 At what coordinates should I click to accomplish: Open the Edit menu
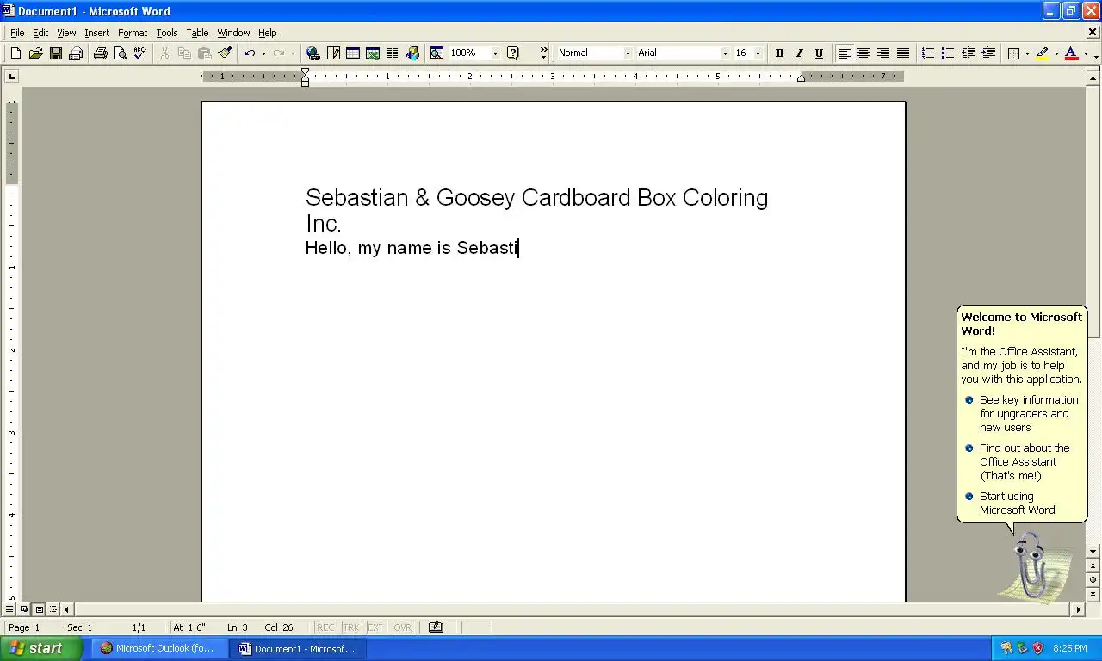pyautogui.click(x=40, y=33)
